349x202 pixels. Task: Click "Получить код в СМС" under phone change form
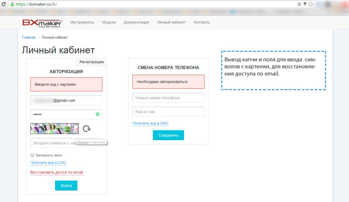[150, 123]
